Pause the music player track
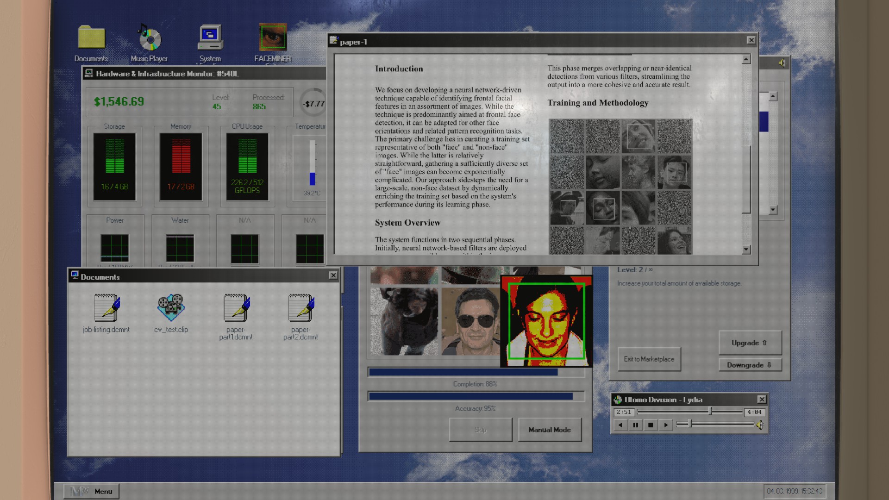 pos(635,425)
